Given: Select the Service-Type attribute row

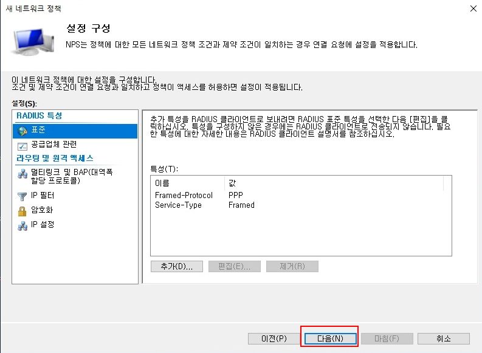Looking at the screenshot, I should (x=178, y=205).
